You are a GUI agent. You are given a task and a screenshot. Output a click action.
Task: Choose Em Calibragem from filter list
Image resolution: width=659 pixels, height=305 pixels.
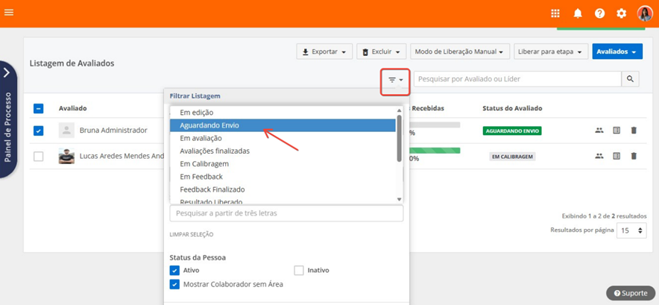[204, 163]
